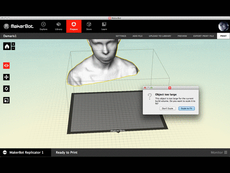
Task: Click the Ready to Print status
Action: (67, 152)
